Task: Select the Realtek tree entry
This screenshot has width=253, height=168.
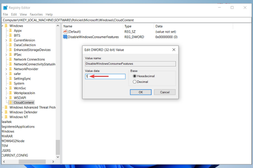Action: click(7, 122)
